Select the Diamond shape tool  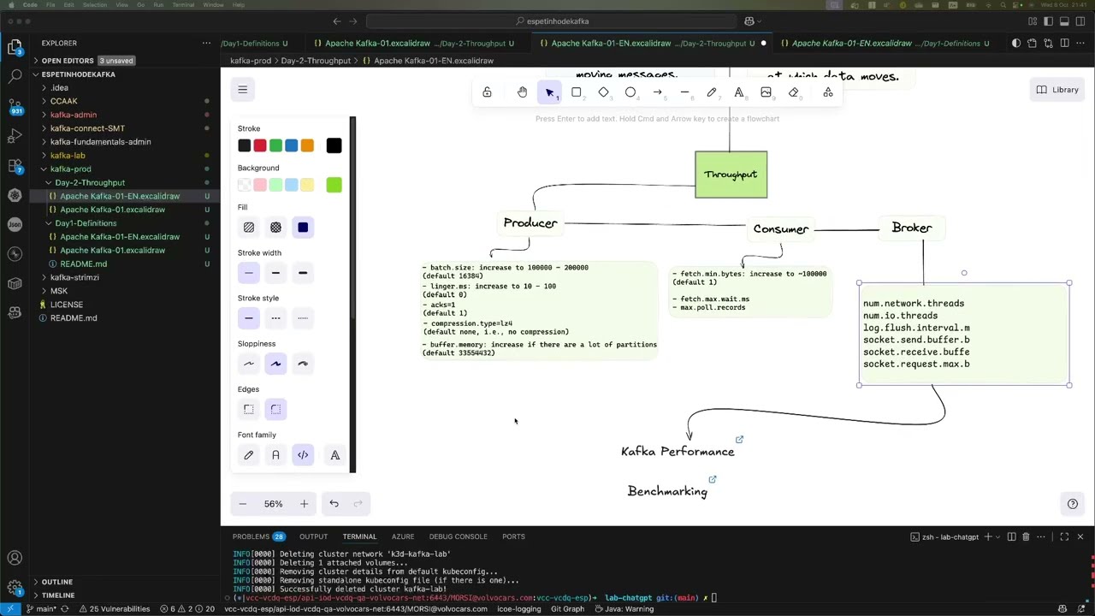pyautogui.click(x=603, y=92)
